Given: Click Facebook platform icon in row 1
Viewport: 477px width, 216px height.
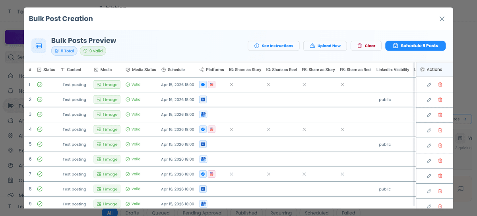Looking at the screenshot, I should click(203, 85).
